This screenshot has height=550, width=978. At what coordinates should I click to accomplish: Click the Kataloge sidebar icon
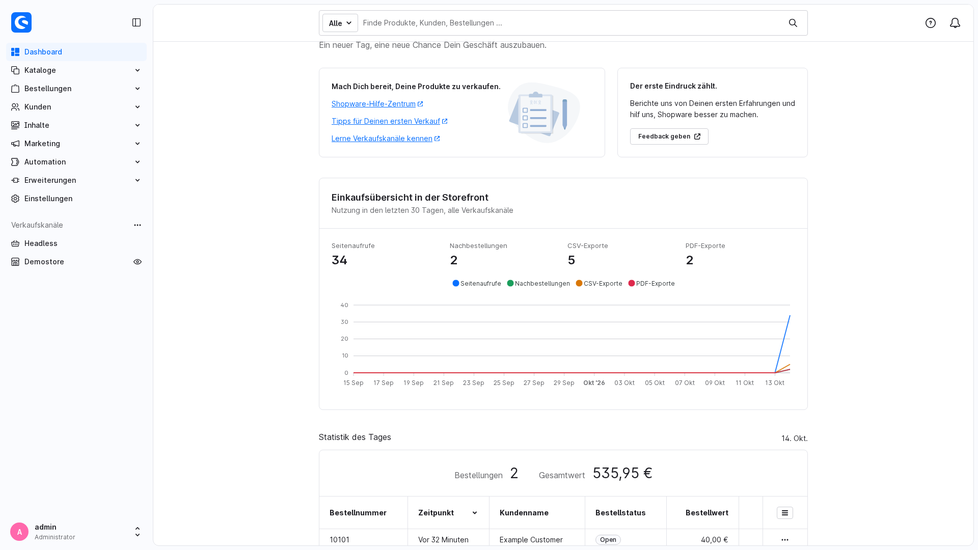[x=15, y=70]
